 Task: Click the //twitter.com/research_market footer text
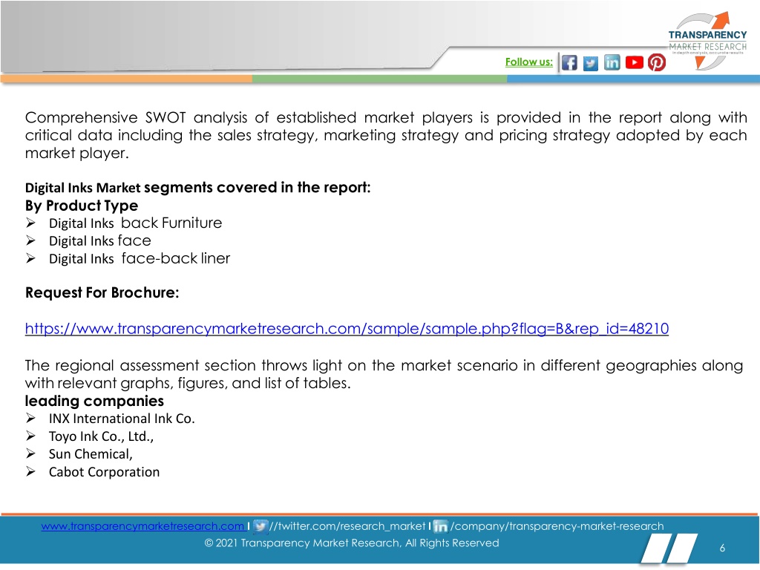[x=347, y=526]
